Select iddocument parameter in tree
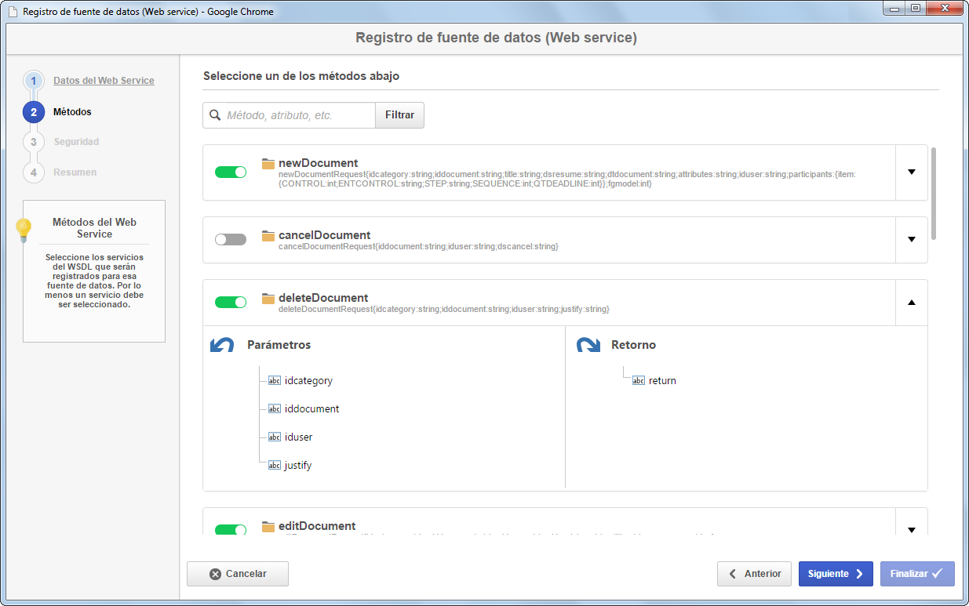The height and width of the screenshot is (606, 969). [312, 409]
